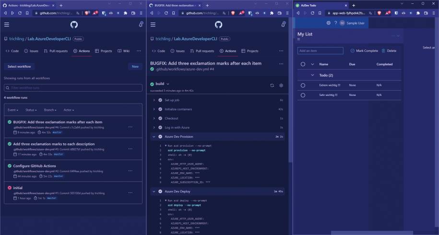439x235 pixels.
Task: Sort todo table by Due column
Action: (x=352, y=64)
